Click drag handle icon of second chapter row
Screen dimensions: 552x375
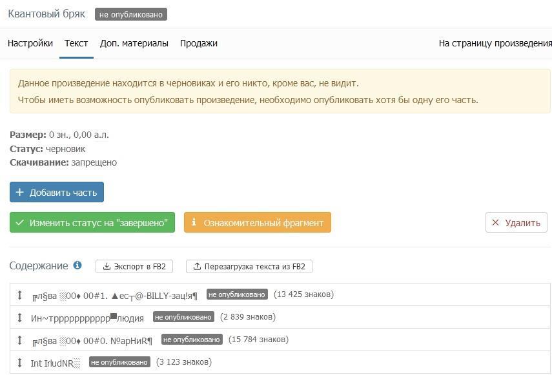(19, 318)
